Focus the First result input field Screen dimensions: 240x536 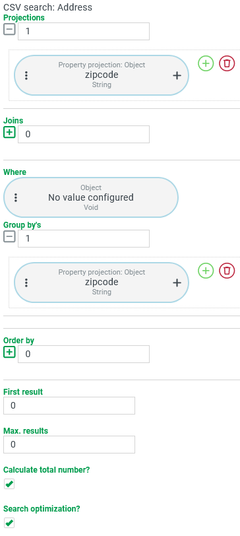coord(69,405)
